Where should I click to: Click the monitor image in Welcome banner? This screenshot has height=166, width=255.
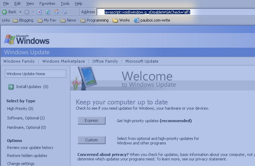point(87,78)
